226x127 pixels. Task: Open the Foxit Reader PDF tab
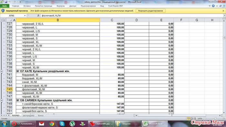[116, 6]
